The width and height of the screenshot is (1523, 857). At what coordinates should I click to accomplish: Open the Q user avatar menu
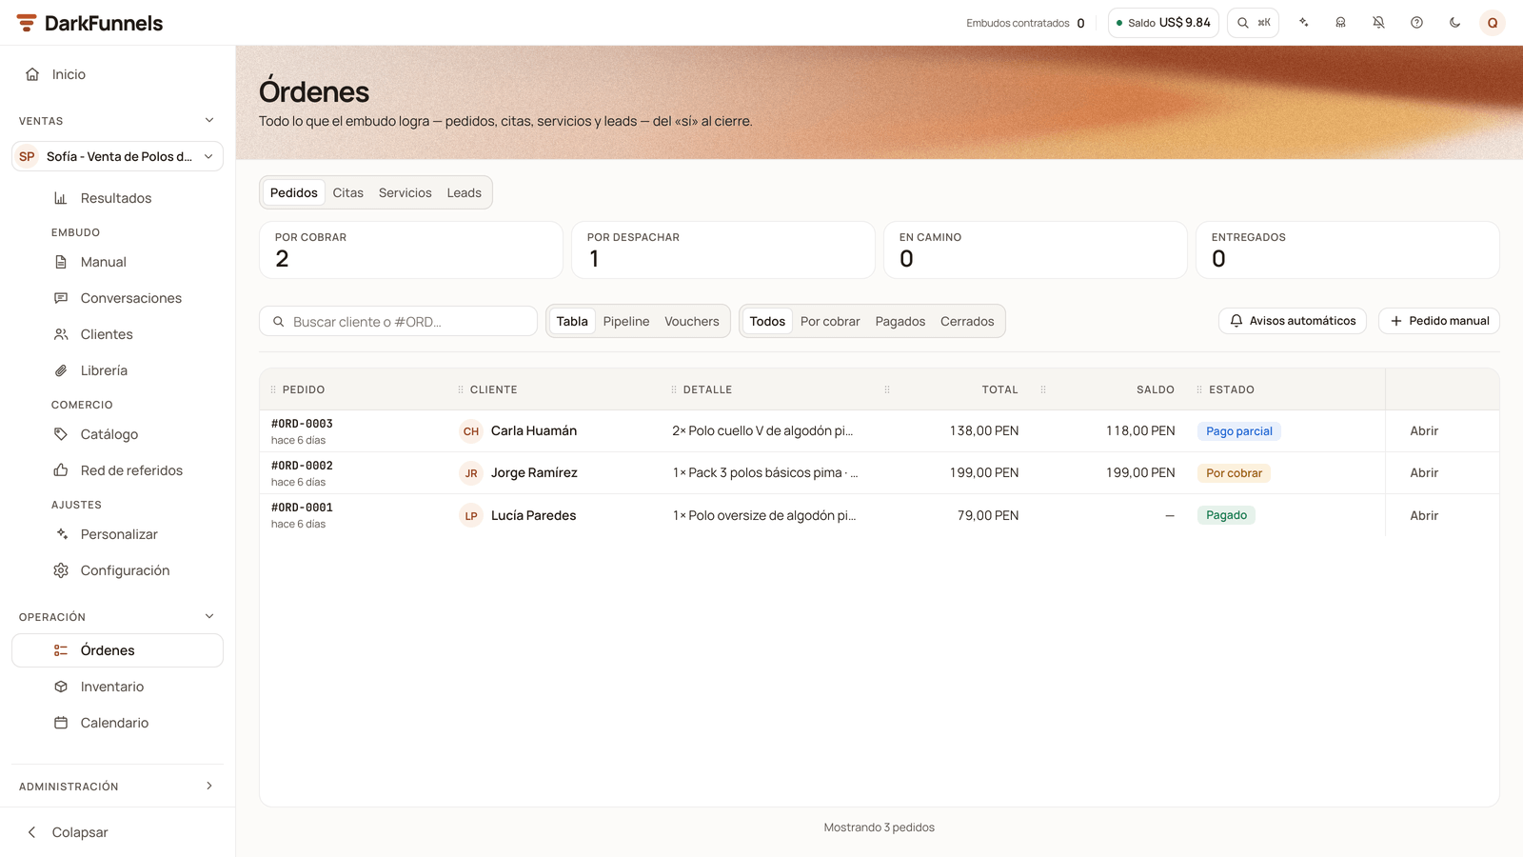point(1493,23)
